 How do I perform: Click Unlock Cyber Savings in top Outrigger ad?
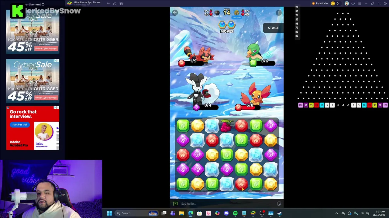(x=46, y=48)
